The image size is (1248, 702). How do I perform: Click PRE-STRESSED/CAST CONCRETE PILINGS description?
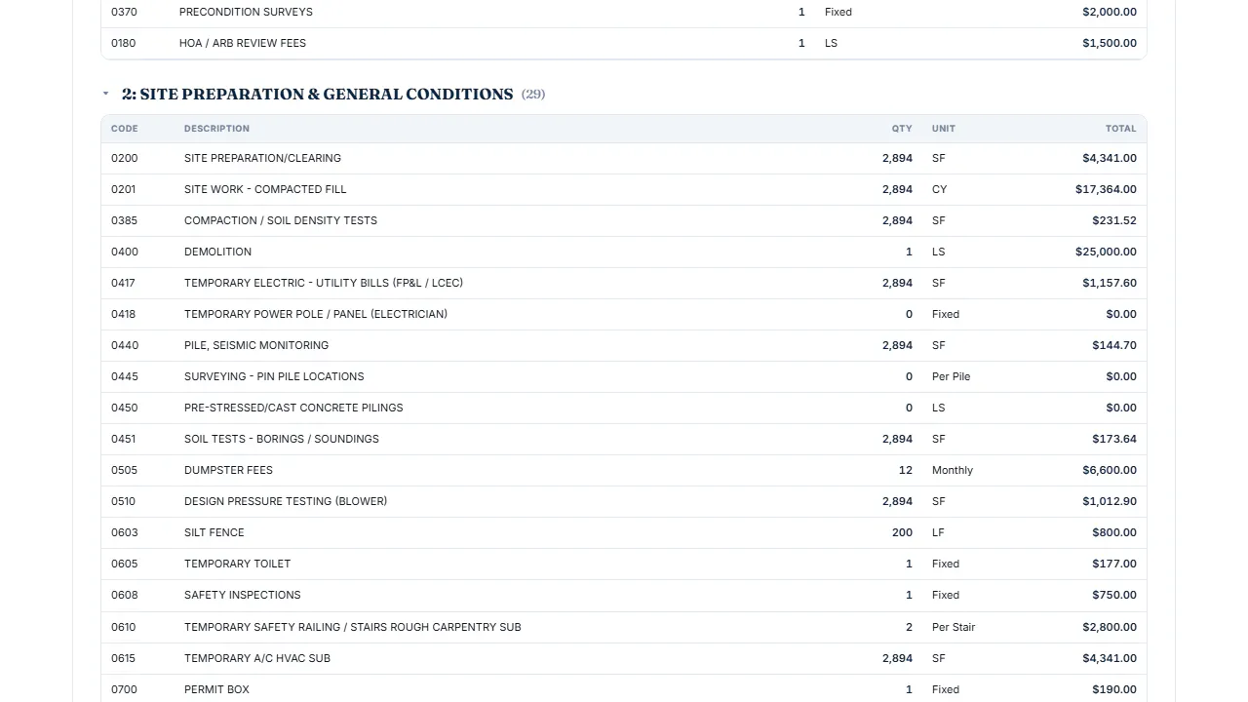click(293, 408)
